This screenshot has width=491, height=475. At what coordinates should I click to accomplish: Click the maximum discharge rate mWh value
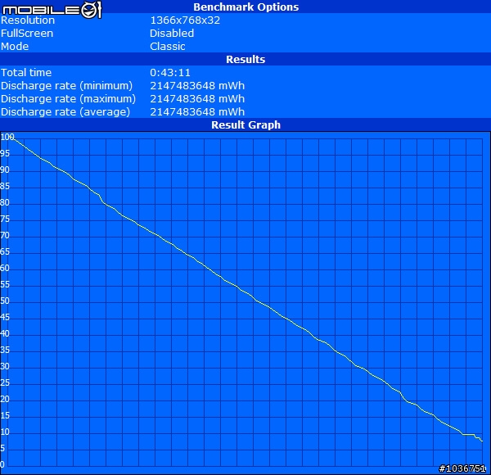(x=197, y=99)
